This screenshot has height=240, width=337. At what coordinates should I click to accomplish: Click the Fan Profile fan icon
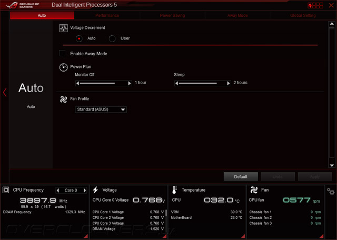click(x=63, y=99)
